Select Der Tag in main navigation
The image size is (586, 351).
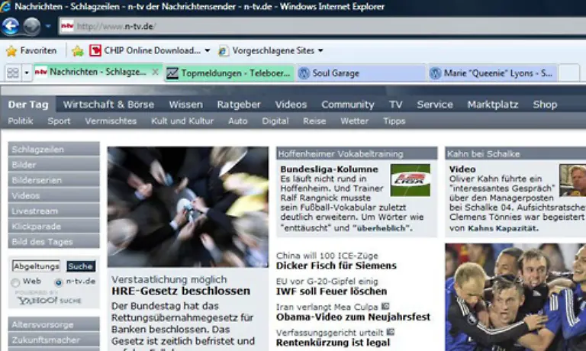click(28, 105)
